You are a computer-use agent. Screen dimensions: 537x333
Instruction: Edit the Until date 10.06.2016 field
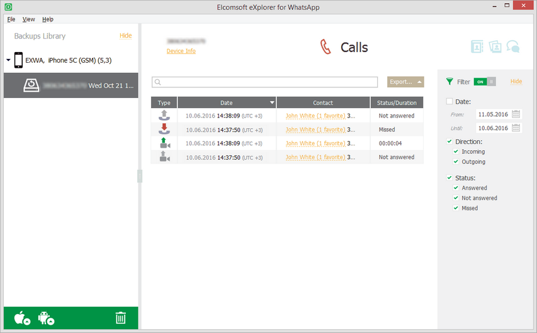coord(493,128)
